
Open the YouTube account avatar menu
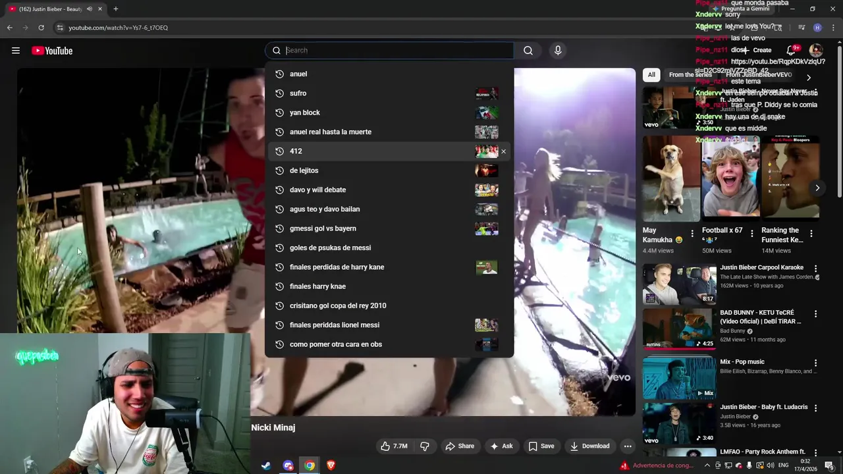click(x=816, y=50)
